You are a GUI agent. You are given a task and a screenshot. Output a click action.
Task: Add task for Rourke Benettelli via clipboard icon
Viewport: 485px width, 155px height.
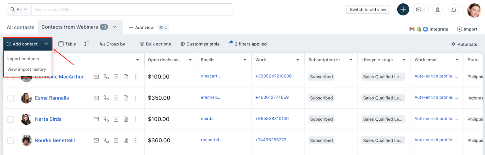click(x=116, y=140)
